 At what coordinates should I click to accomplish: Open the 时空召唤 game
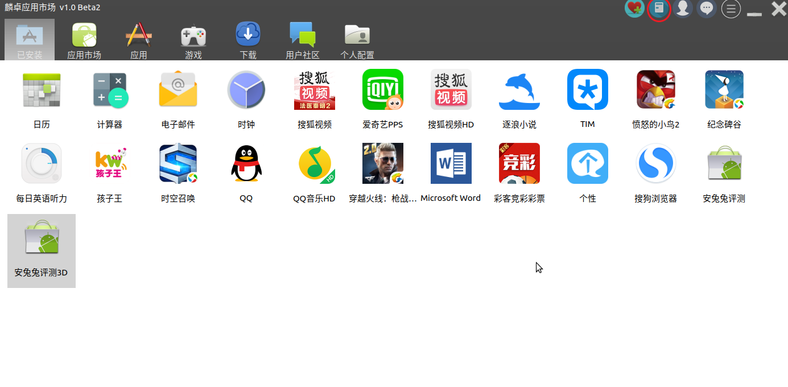(x=178, y=163)
